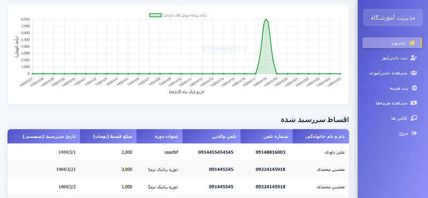Click phone number 09148816003 in the table
This screenshot has width=428, height=198.
pyautogui.click(x=270, y=152)
